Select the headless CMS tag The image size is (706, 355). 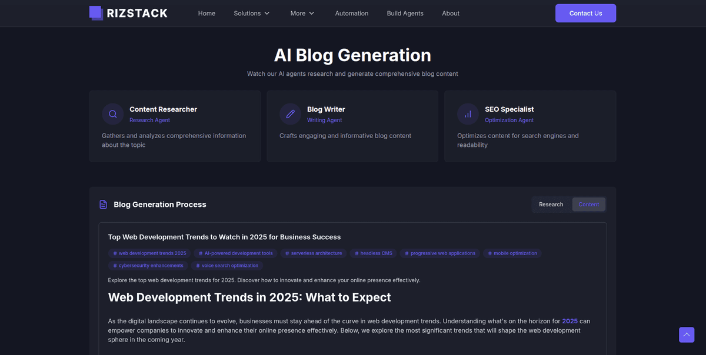tap(372, 253)
